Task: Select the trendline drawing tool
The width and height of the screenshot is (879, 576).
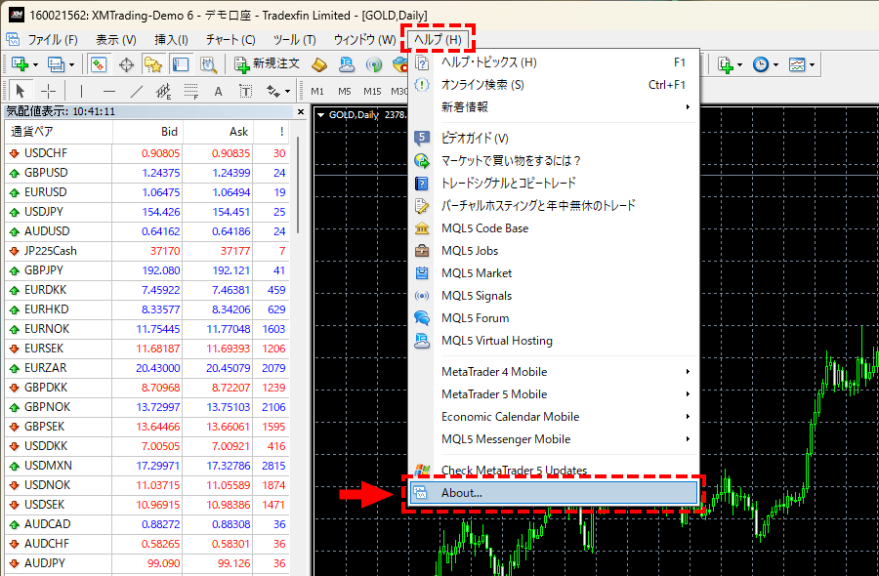Action: tap(136, 91)
